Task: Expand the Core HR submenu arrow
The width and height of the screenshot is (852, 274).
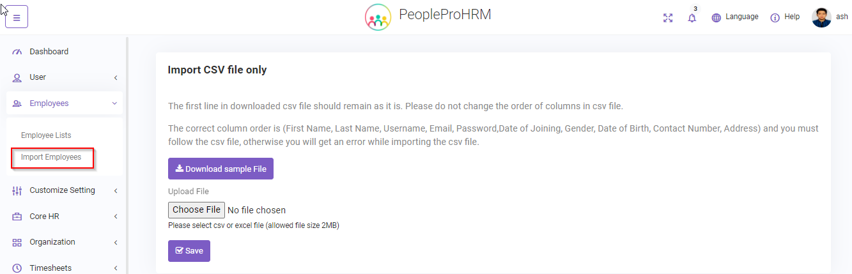Action: coord(116,217)
